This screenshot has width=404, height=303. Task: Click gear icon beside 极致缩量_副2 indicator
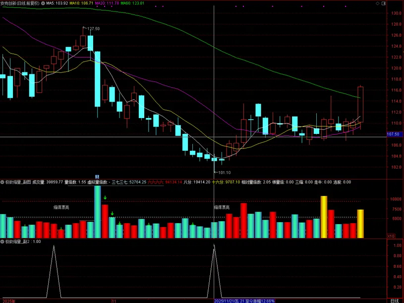[x=2, y=242]
